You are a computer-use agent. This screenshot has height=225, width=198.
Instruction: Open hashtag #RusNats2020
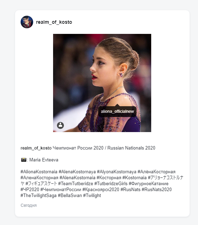(x=157, y=190)
